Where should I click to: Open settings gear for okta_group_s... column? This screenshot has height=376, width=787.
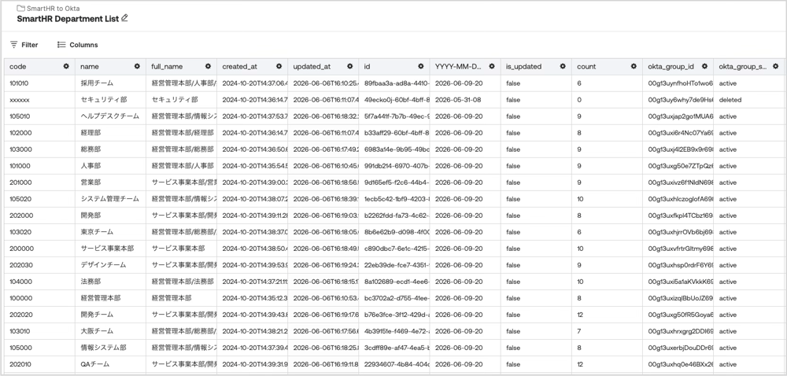pos(775,66)
